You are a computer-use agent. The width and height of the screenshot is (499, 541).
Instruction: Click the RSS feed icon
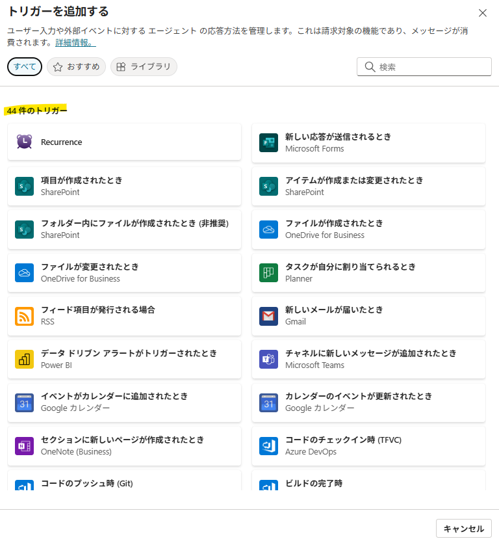pyautogui.click(x=24, y=316)
